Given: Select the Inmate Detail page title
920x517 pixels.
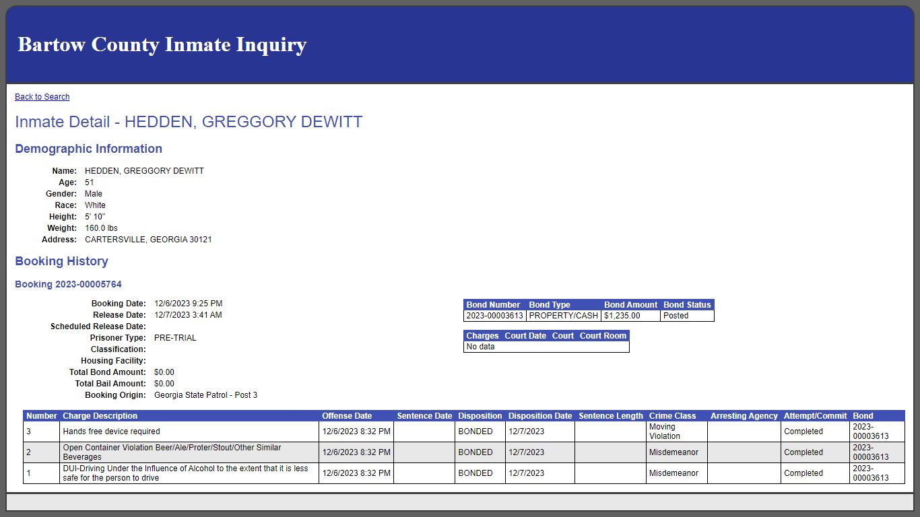Looking at the screenshot, I should 189,122.
